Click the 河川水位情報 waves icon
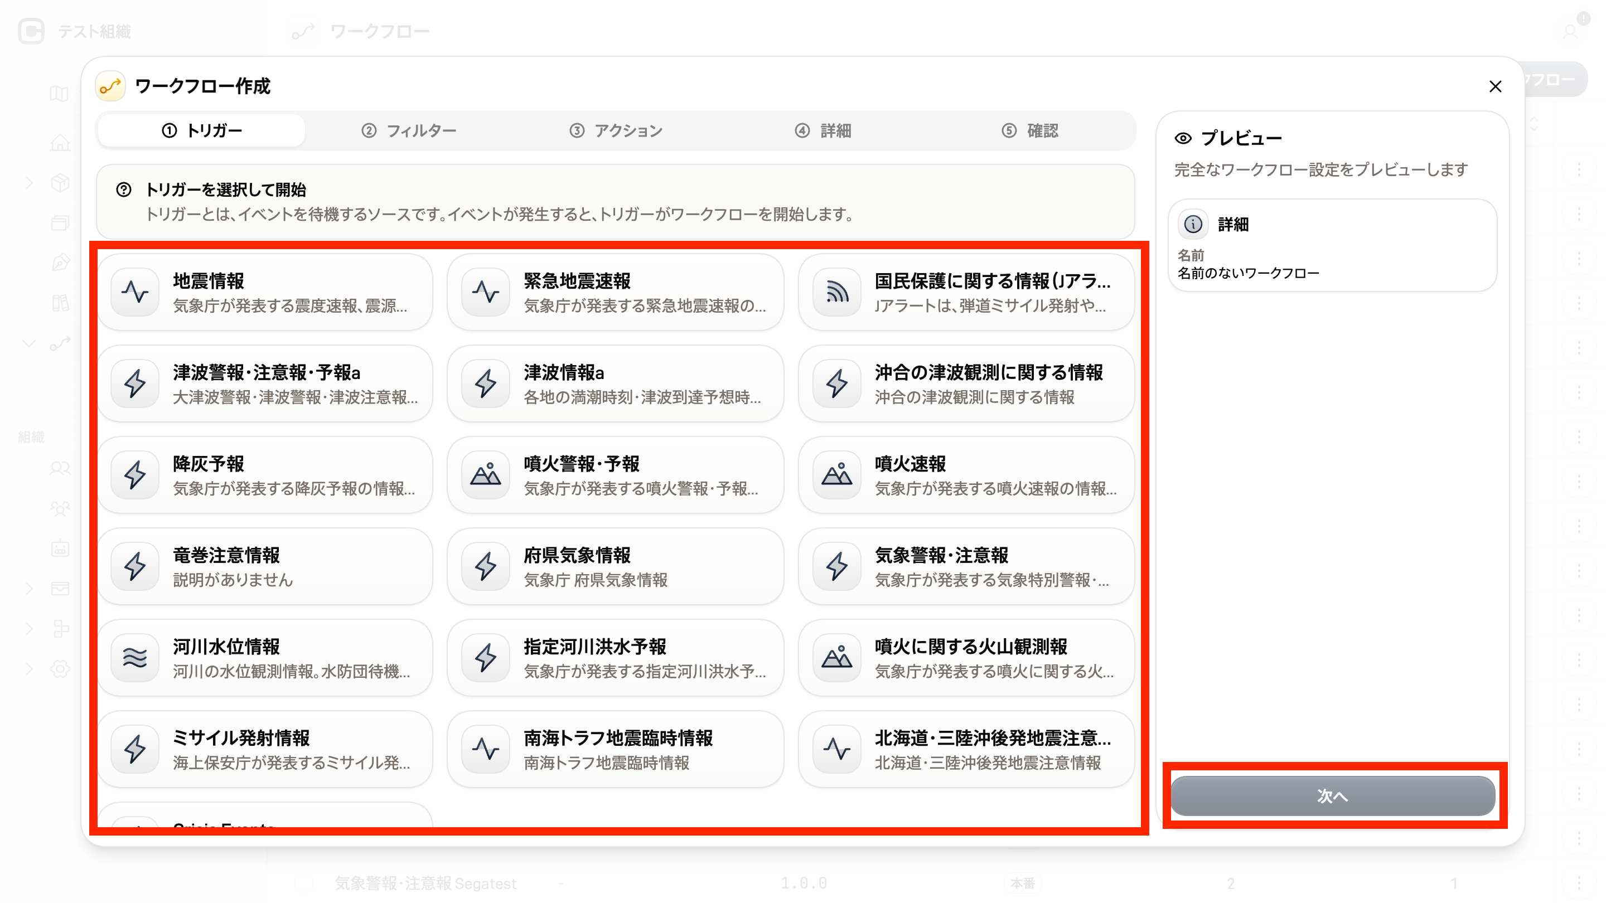 pos(134,658)
